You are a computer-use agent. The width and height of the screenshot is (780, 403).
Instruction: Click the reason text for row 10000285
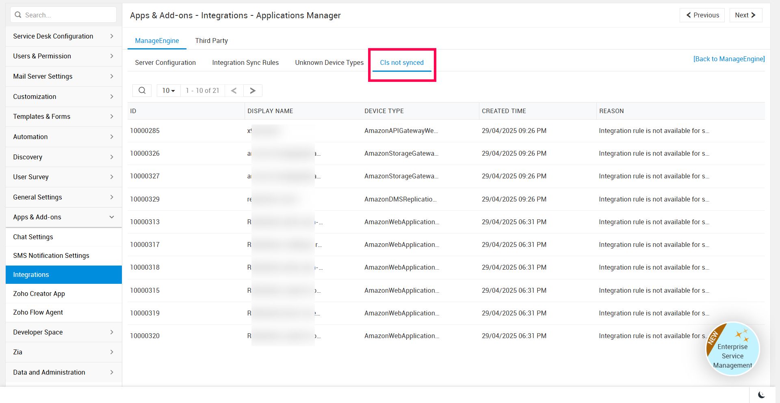tap(654, 131)
